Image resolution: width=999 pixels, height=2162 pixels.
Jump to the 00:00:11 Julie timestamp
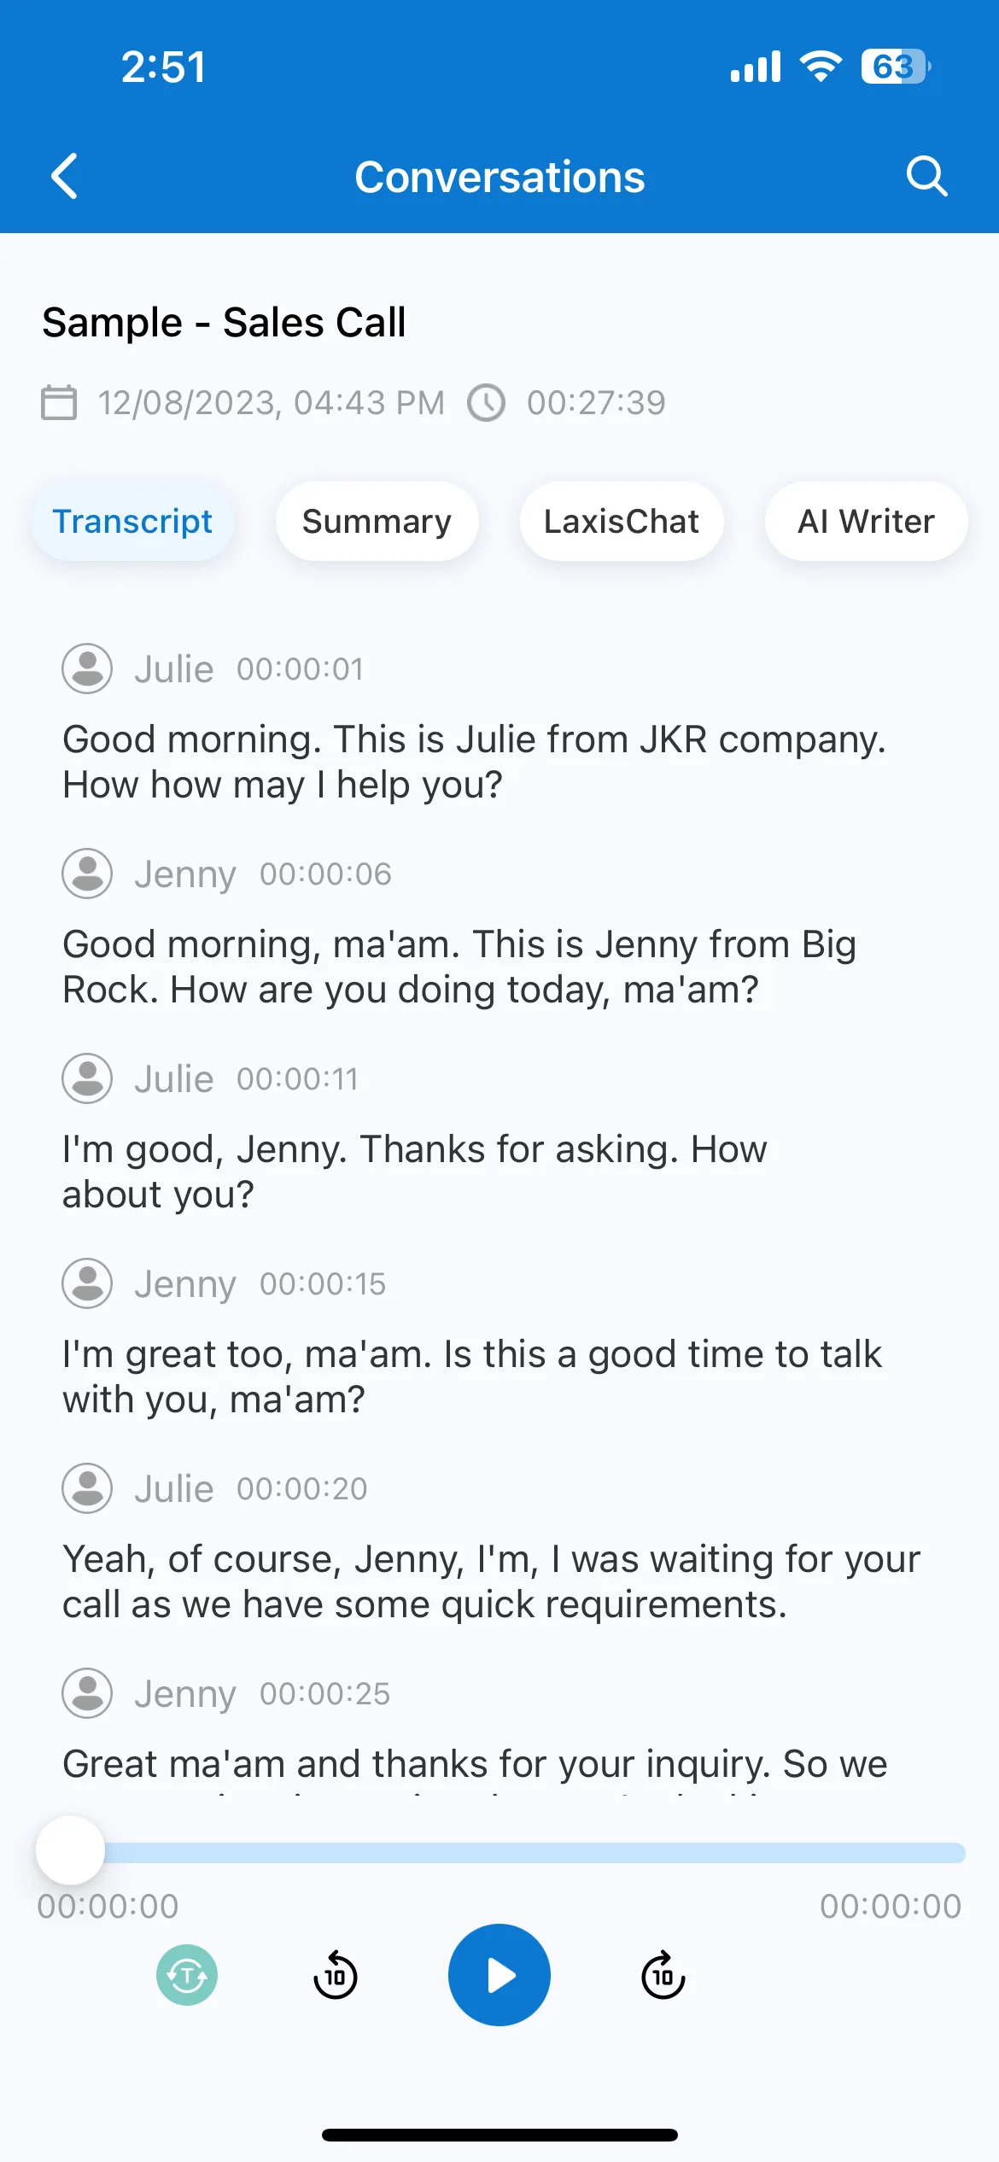298,1079
